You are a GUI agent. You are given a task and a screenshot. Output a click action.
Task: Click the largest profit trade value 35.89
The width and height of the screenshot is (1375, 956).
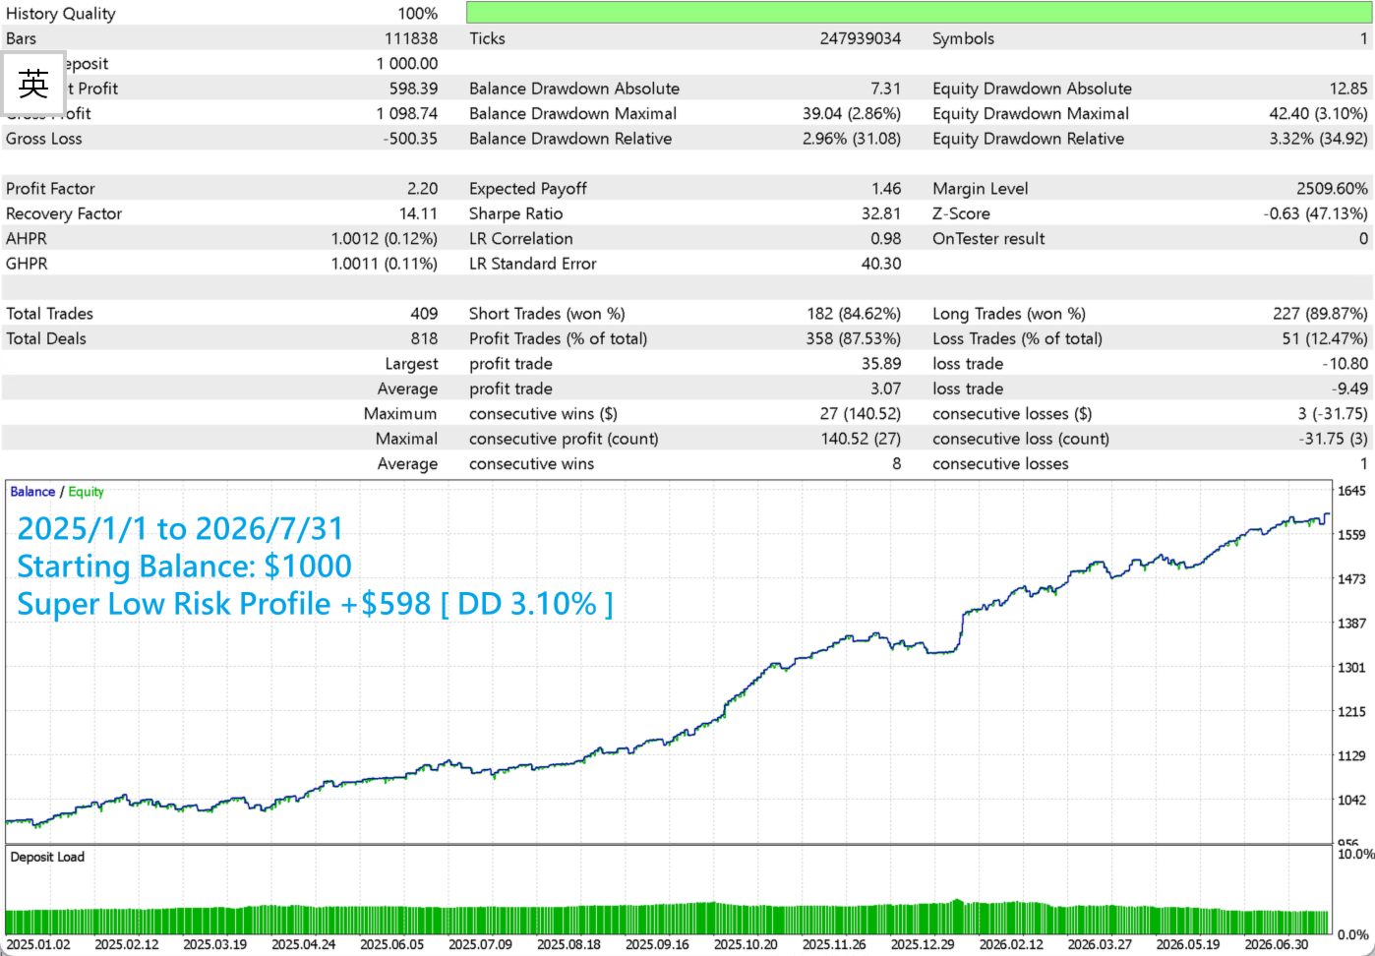[x=881, y=364]
